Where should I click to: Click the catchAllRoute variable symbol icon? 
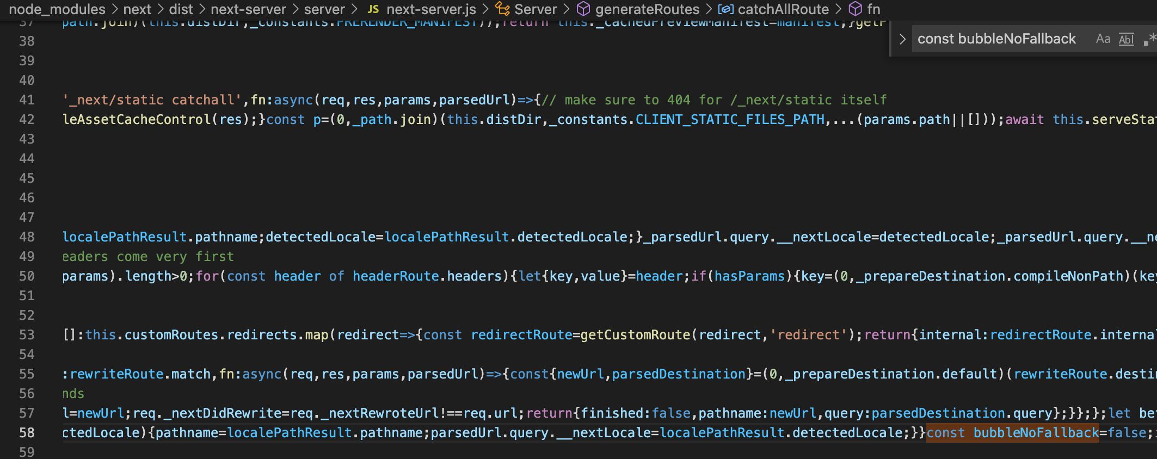pyautogui.click(x=725, y=9)
